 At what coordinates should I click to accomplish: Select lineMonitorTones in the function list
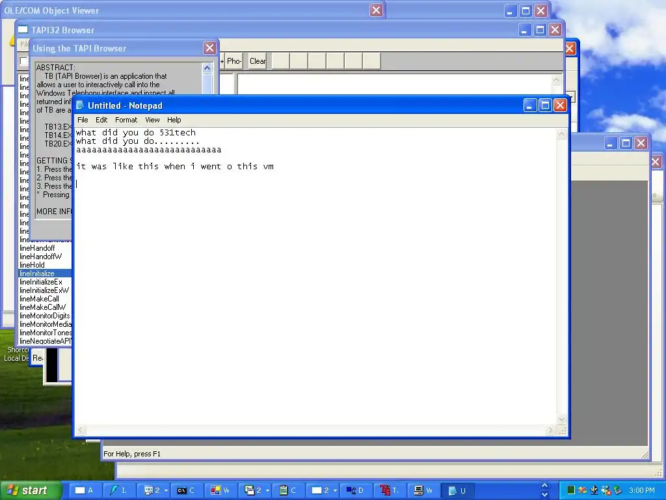click(45, 333)
